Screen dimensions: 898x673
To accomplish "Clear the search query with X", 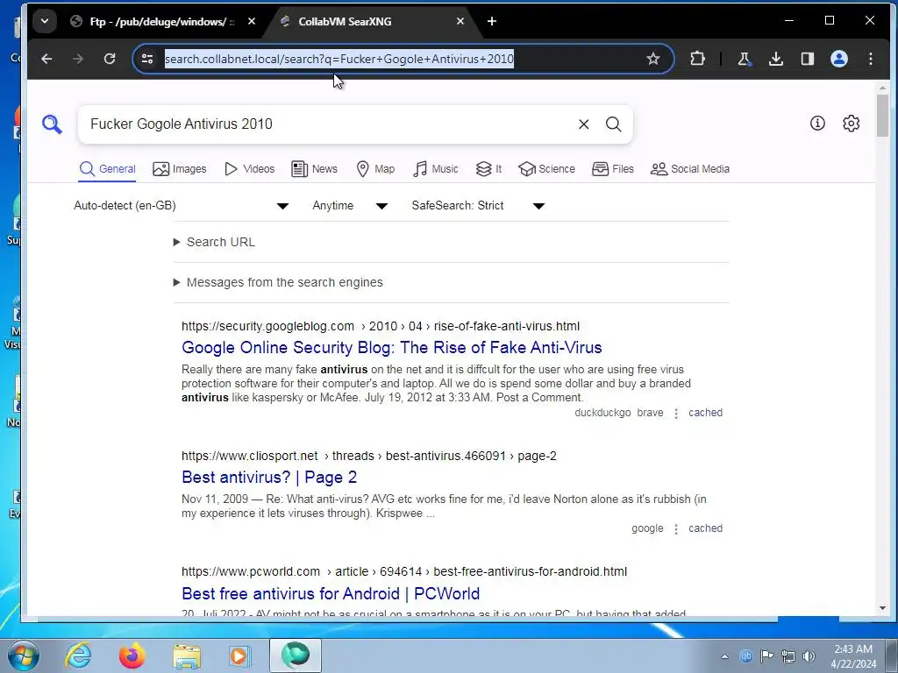I will pos(583,124).
